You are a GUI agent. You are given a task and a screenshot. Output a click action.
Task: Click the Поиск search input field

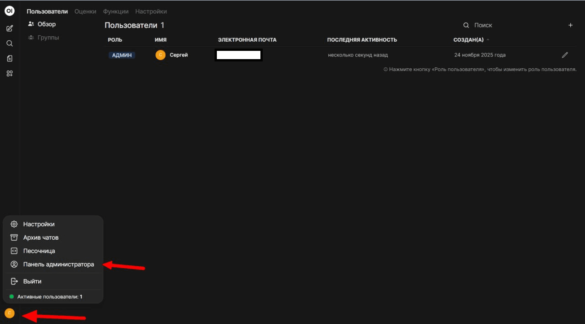(486, 25)
